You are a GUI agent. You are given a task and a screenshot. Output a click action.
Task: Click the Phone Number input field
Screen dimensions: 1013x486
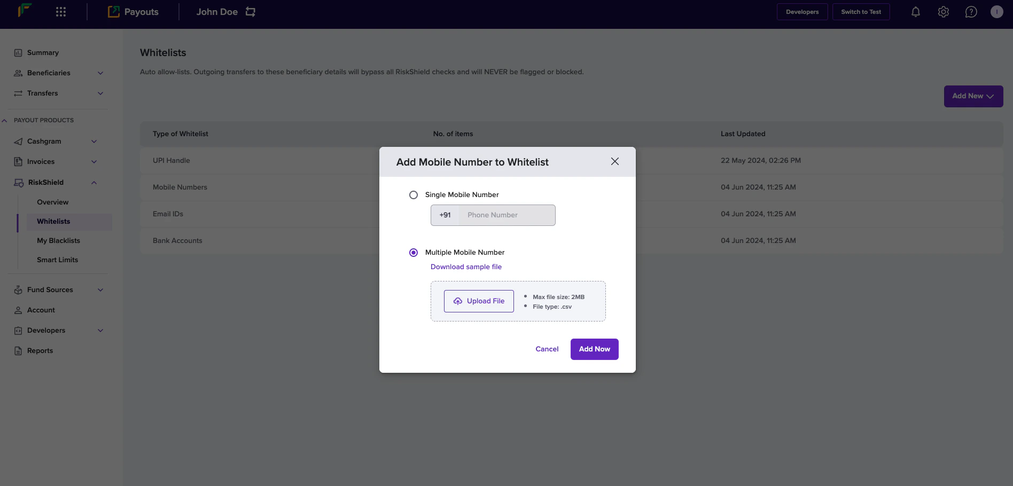[507, 215]
